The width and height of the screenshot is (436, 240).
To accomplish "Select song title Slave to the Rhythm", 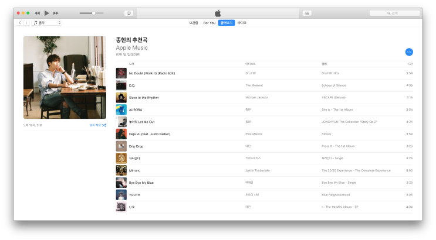I will 144,98.
